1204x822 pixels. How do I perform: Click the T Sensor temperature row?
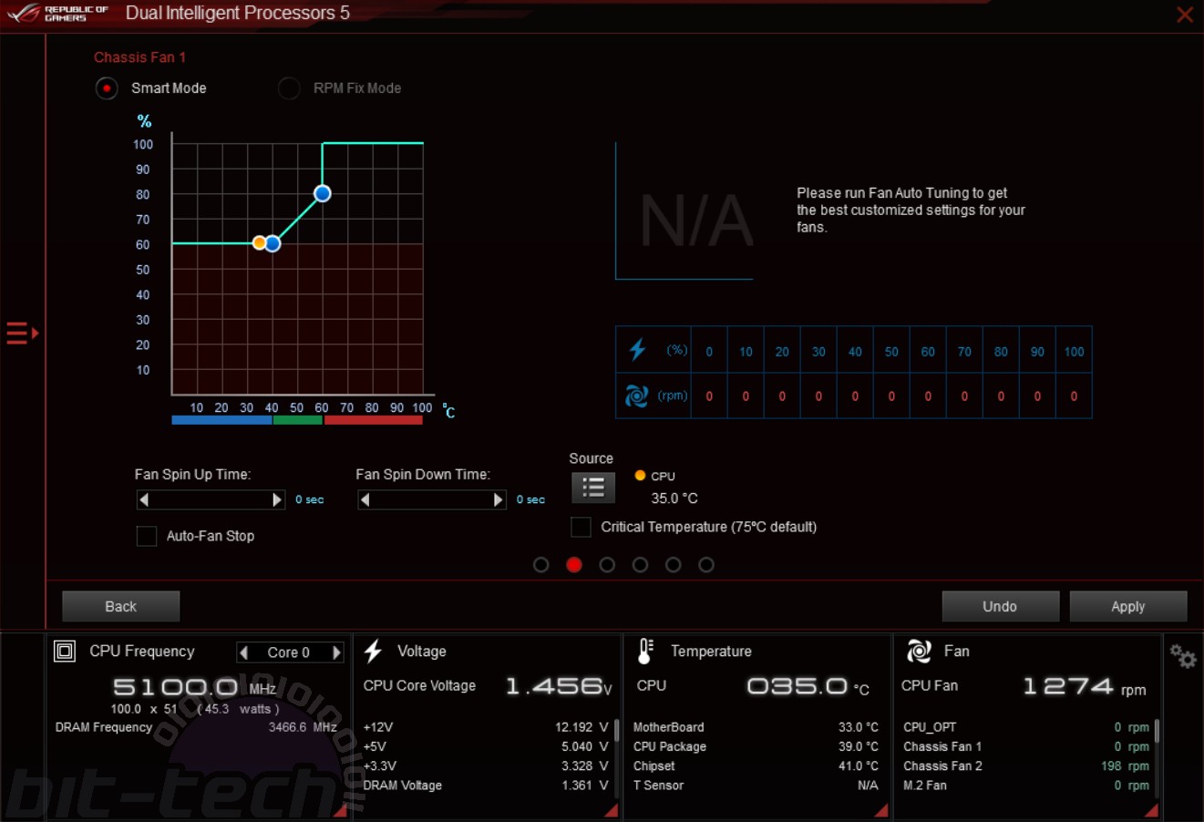click(x=756, y=786)
